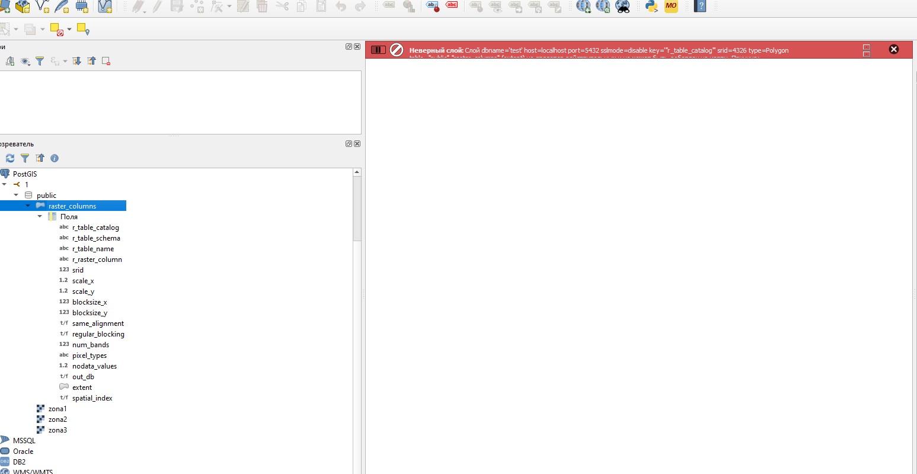917x474 pixels.
Task: Select the PostGIS node in browser
Action: [x=25, y=174]
